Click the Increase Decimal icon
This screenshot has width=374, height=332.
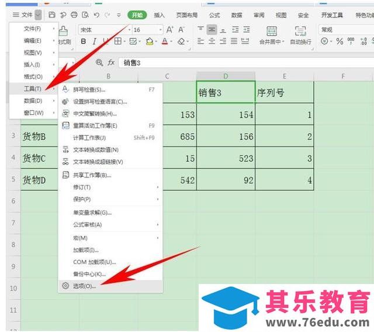pyautogui.click(x=363, y=41)
